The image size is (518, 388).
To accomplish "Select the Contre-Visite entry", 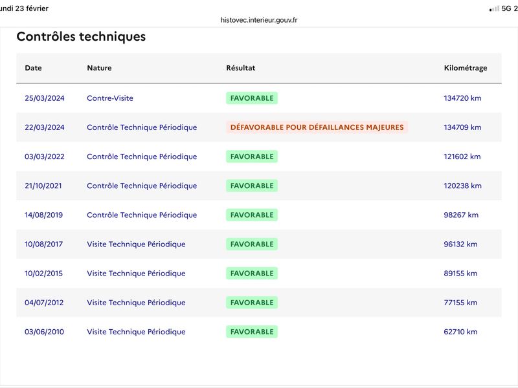I will 110,98.
